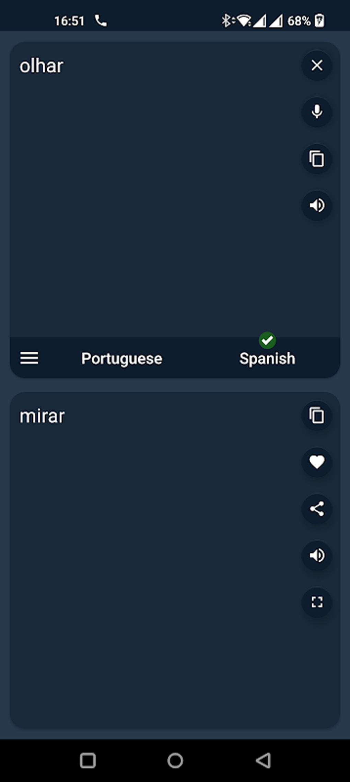Viewport: 350px width, 782px height.
Task: Show translation in fullscreen
Action: 316,602
